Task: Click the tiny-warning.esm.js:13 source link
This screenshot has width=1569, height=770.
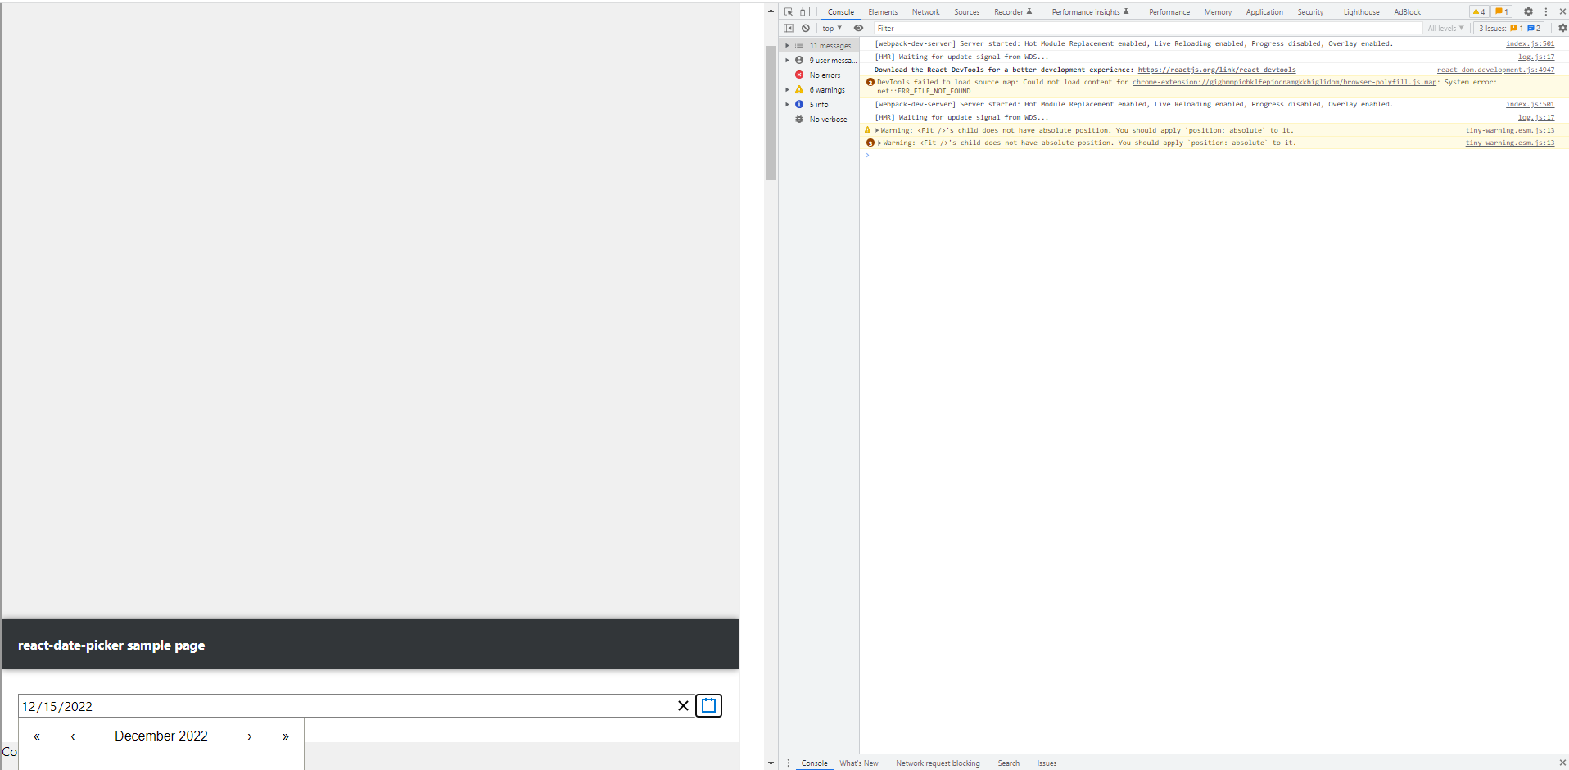Action: (x=1509, y=130)
